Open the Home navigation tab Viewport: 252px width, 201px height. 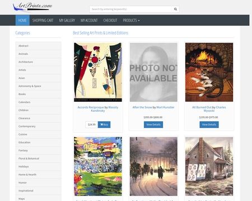tap(22, 20)
